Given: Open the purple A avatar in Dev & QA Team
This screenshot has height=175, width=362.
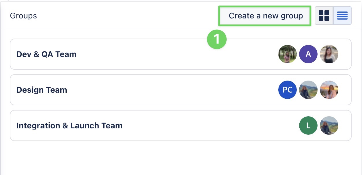Looking at the screenshot, I should pyautogui.click(x=308, y=54).
